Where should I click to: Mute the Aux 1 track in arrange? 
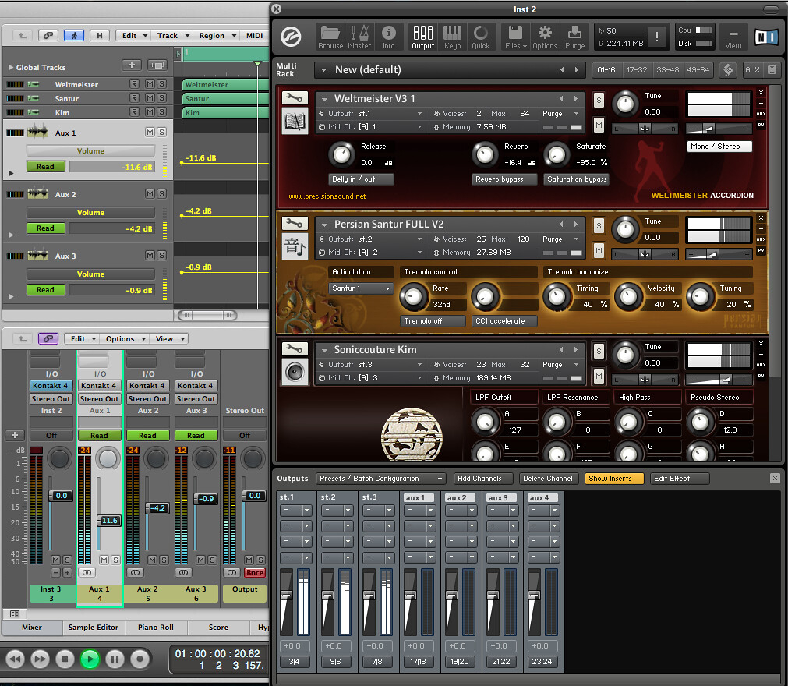click(148, 133)
